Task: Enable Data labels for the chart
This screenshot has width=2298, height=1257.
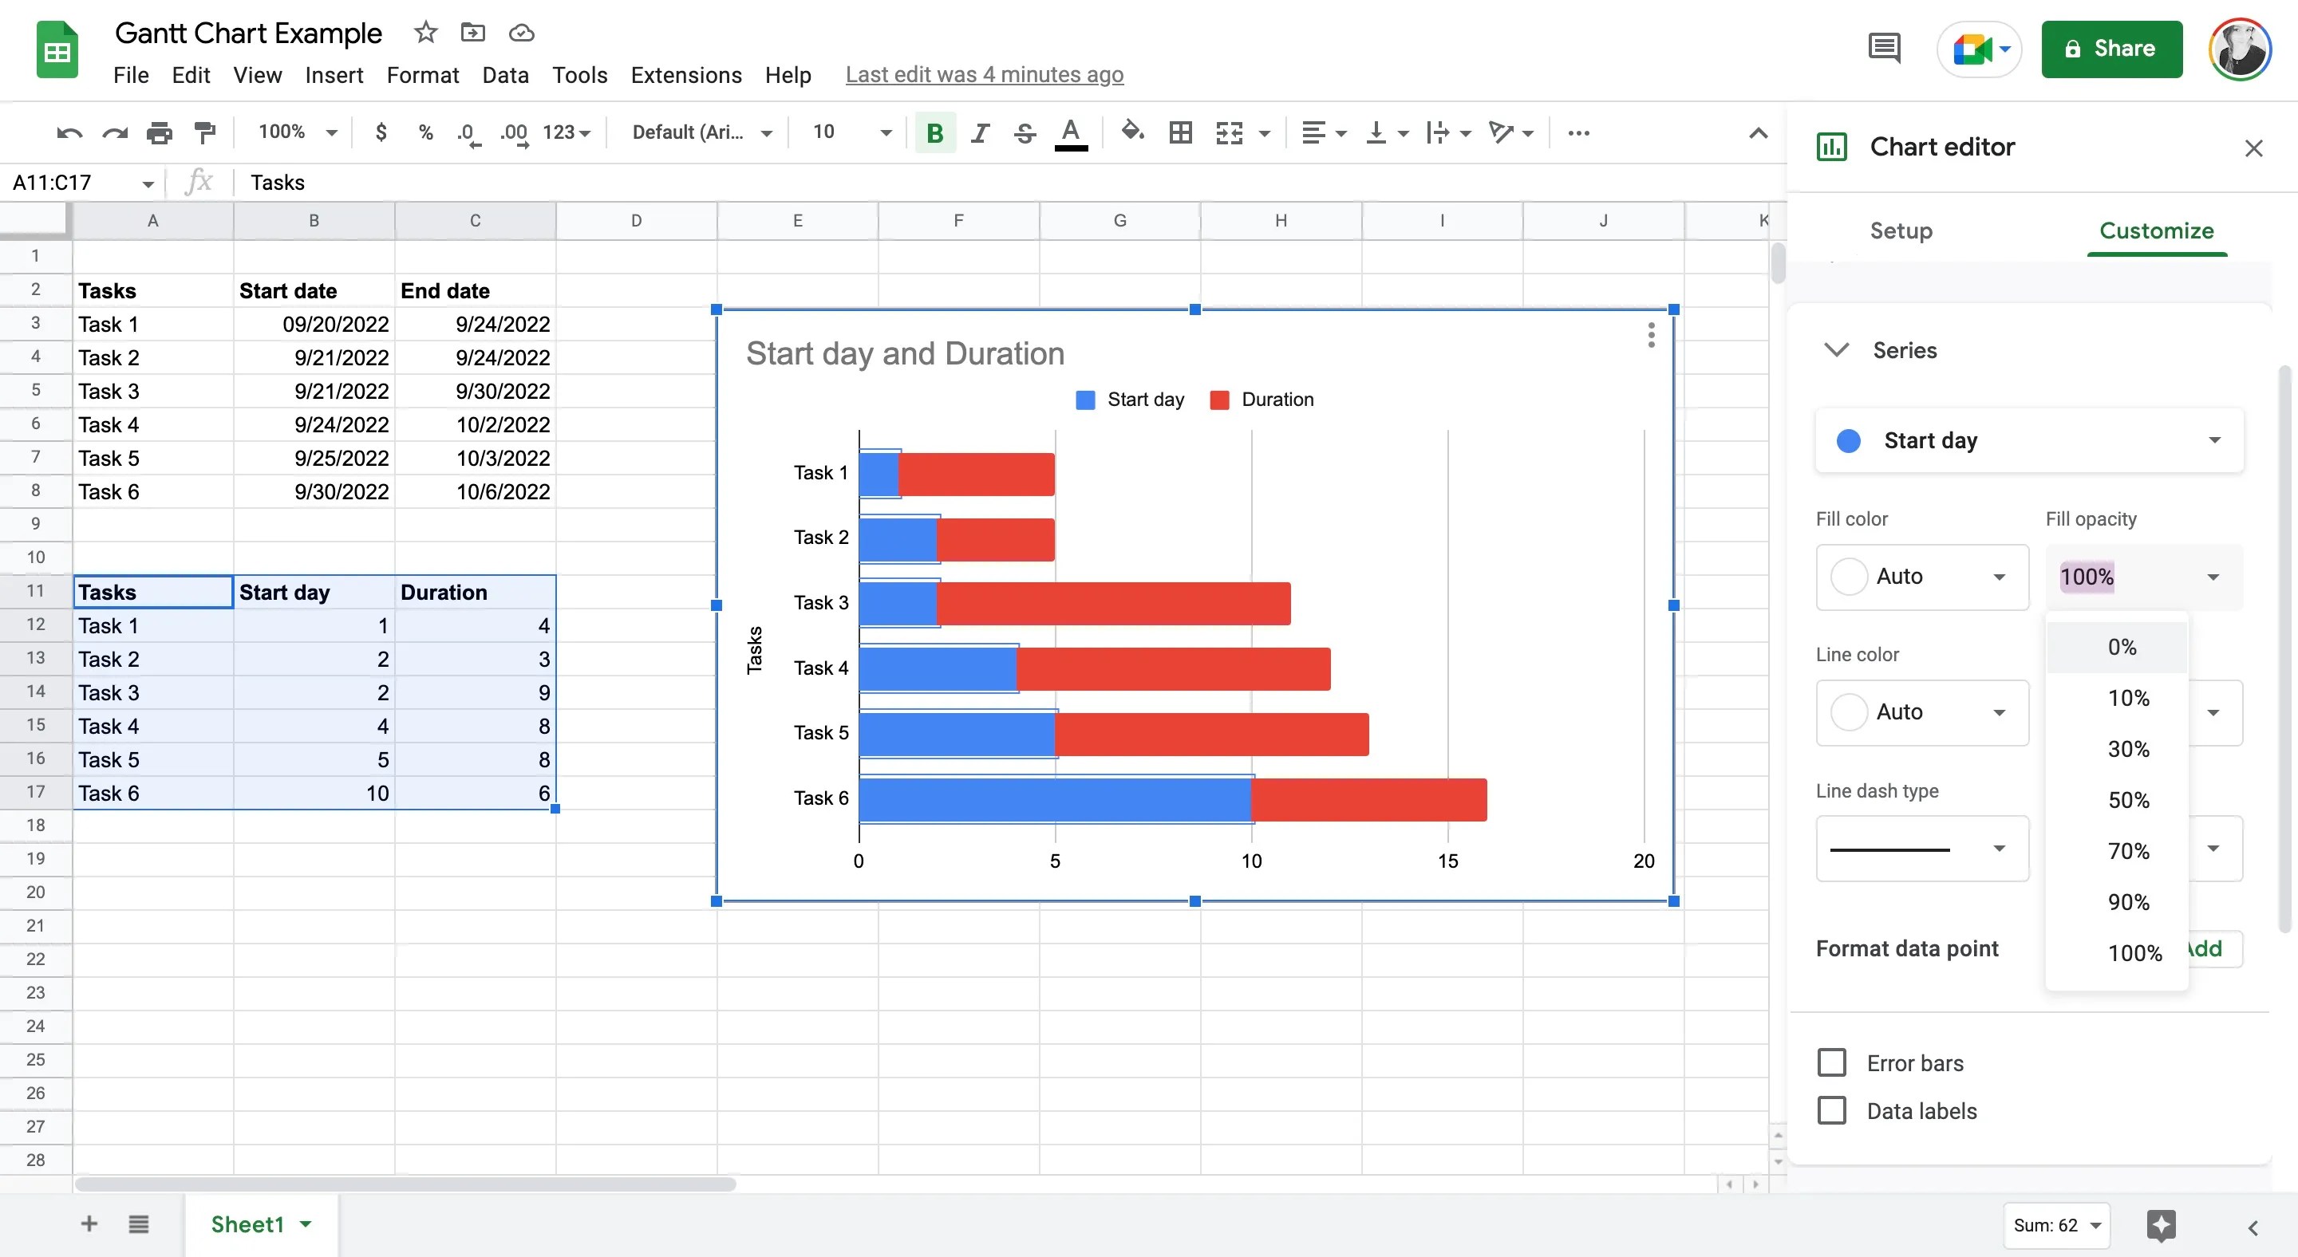Action: click(x=1832, y=1110)
